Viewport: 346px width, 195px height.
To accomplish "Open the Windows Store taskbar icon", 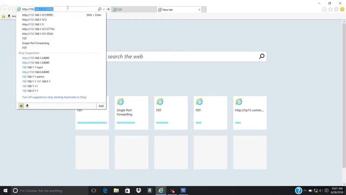I will tap(128, 191).
